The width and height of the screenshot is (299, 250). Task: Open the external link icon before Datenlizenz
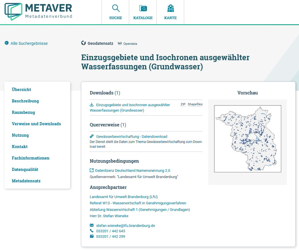click(x=92, y=170)
